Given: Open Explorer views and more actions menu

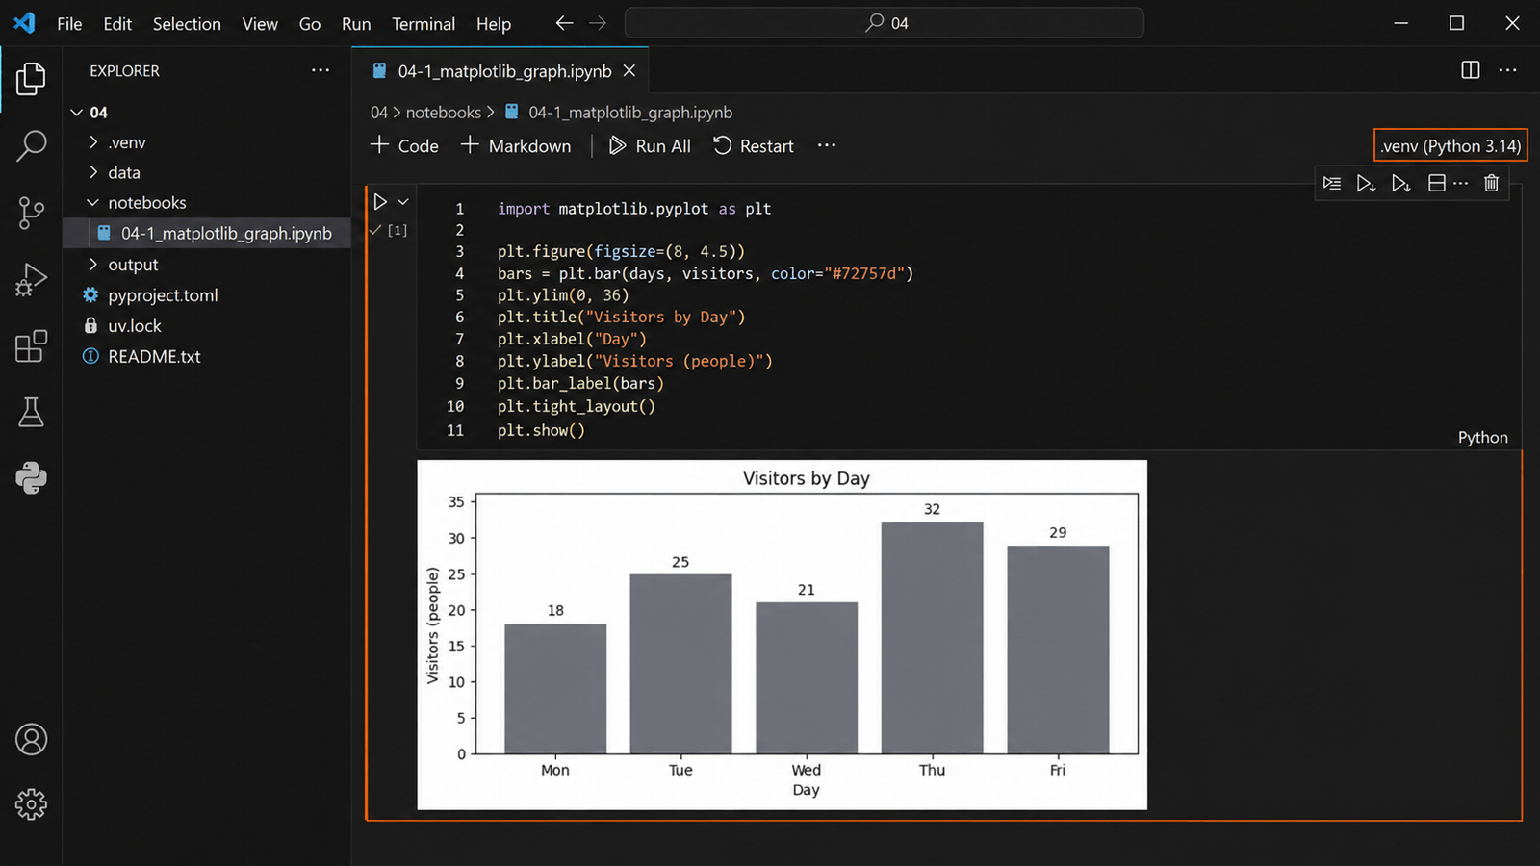Looking at the screenshot, I should coord(321,70).
